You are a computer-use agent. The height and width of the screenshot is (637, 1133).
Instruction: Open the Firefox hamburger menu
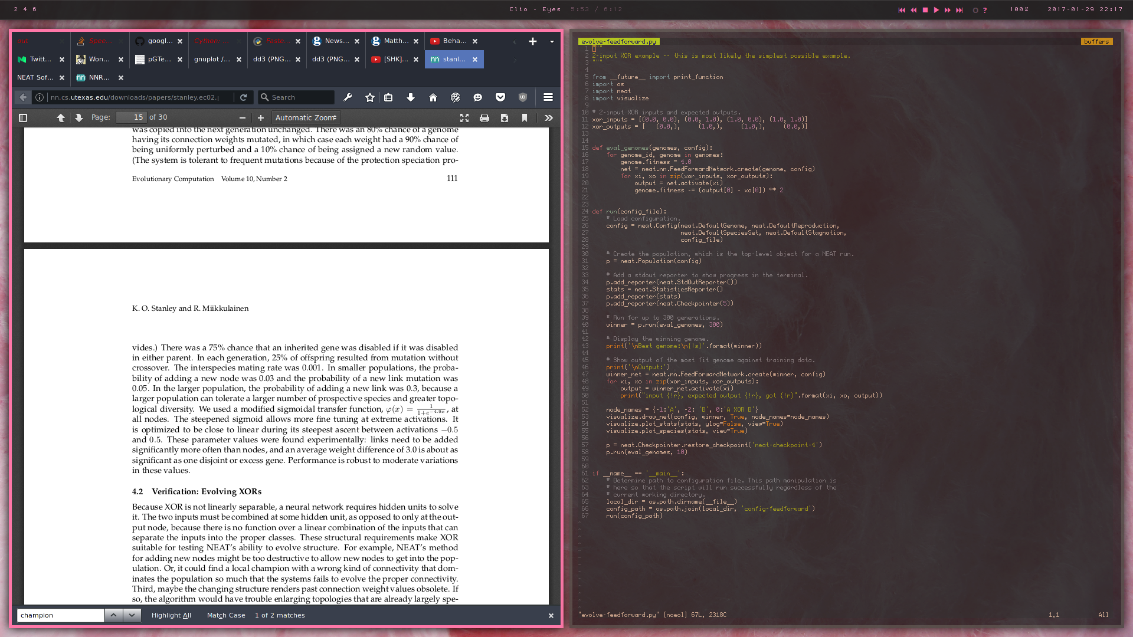pos(548,97)
